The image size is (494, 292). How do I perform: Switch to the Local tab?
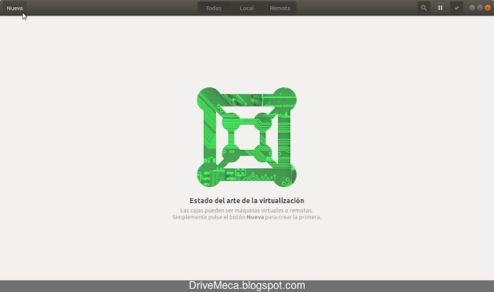click(246, 8)
